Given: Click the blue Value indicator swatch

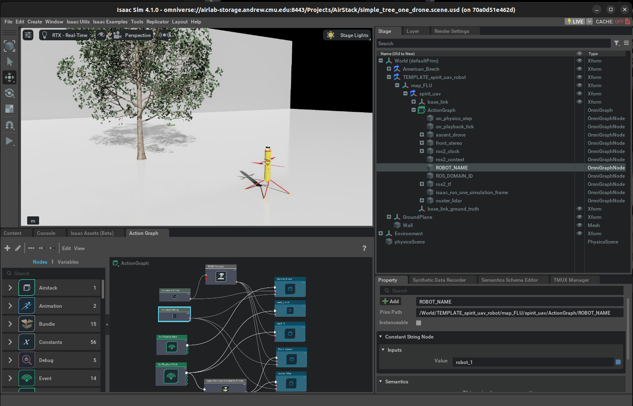Looking at the screenshot, I should [x=618, y=362].
